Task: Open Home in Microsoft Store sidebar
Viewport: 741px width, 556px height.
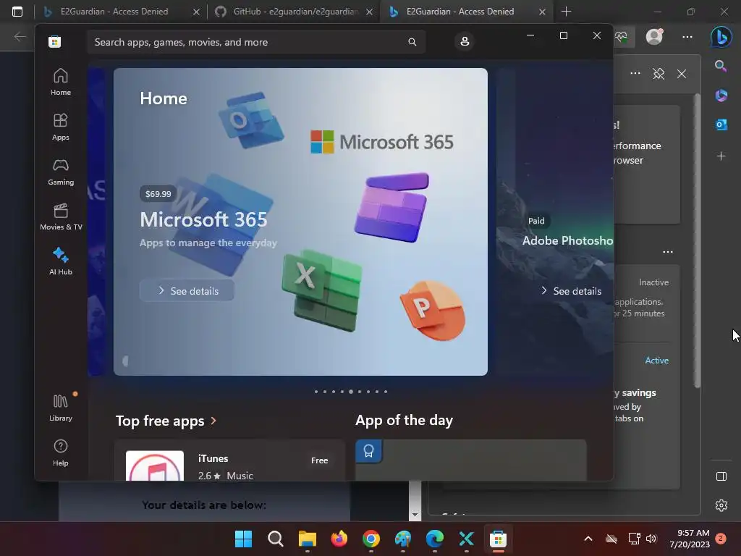Action: pyautogui.click(x=61, y=82)
